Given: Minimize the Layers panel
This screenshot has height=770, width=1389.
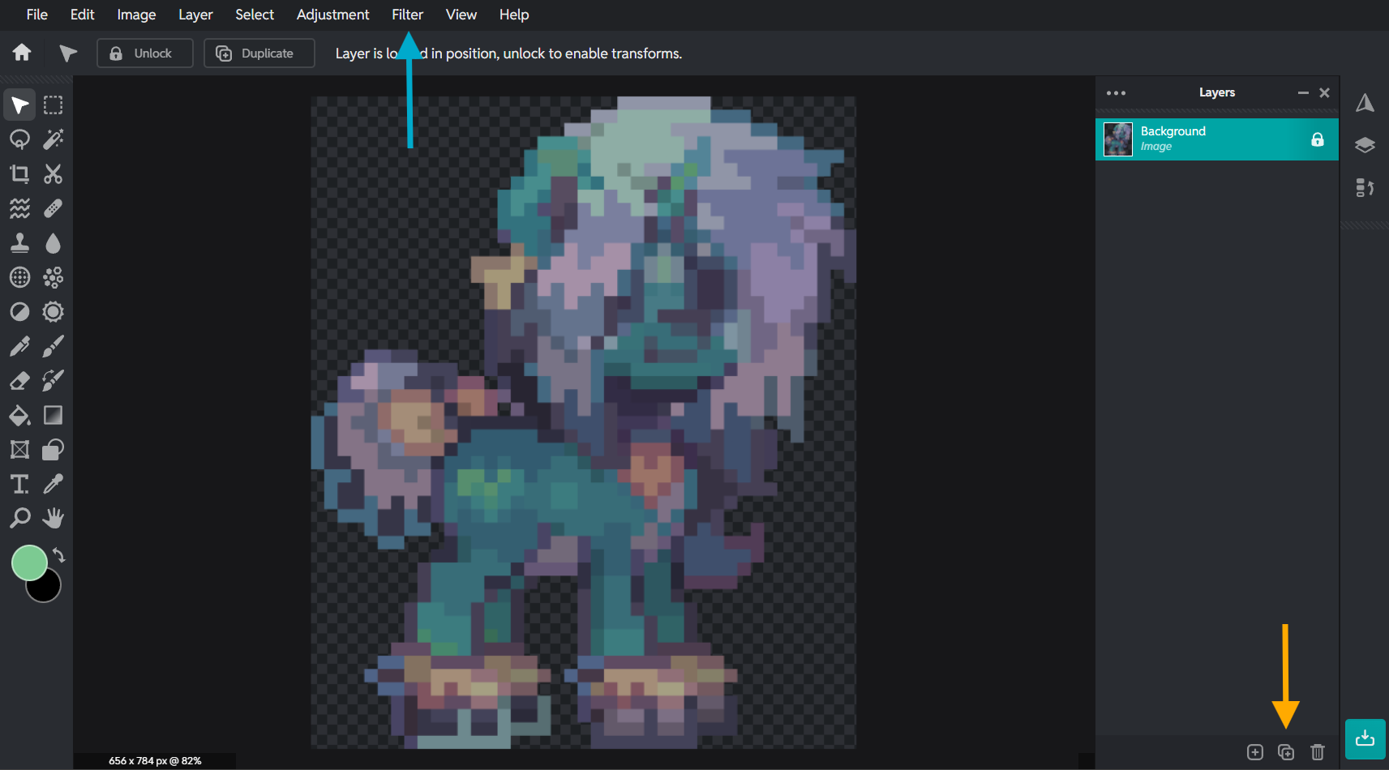Looking at the screenshot, I should tap(1303, 93).
